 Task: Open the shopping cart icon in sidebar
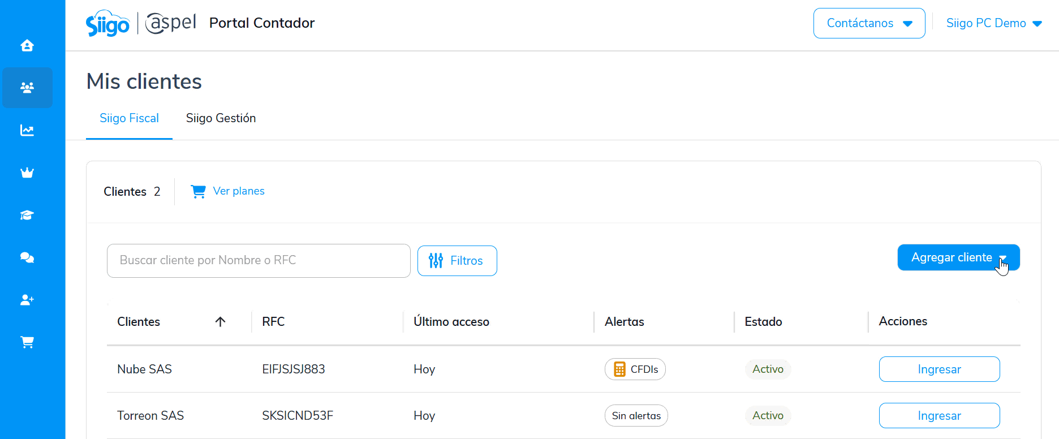click(27, 342)
